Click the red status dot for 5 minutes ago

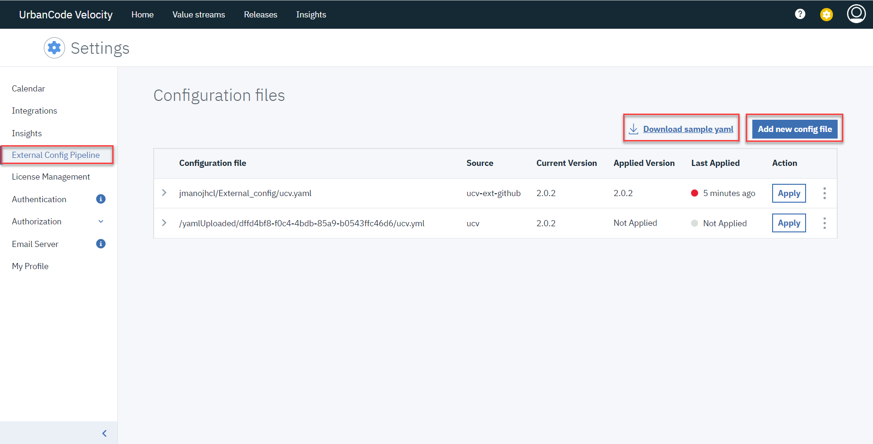[694, 193]
